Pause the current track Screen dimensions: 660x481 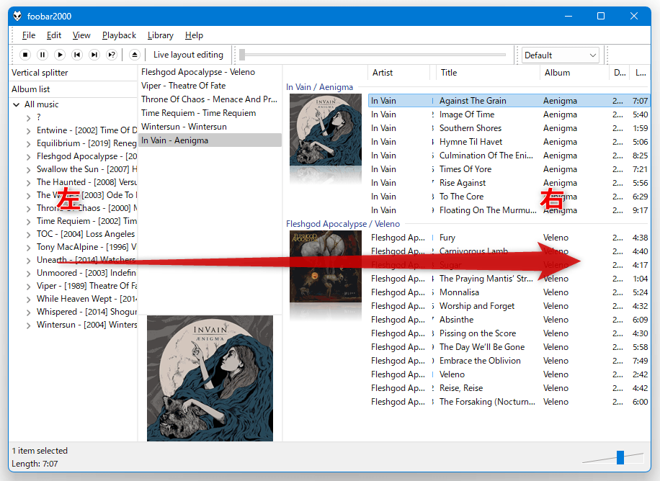pos(43,55)
